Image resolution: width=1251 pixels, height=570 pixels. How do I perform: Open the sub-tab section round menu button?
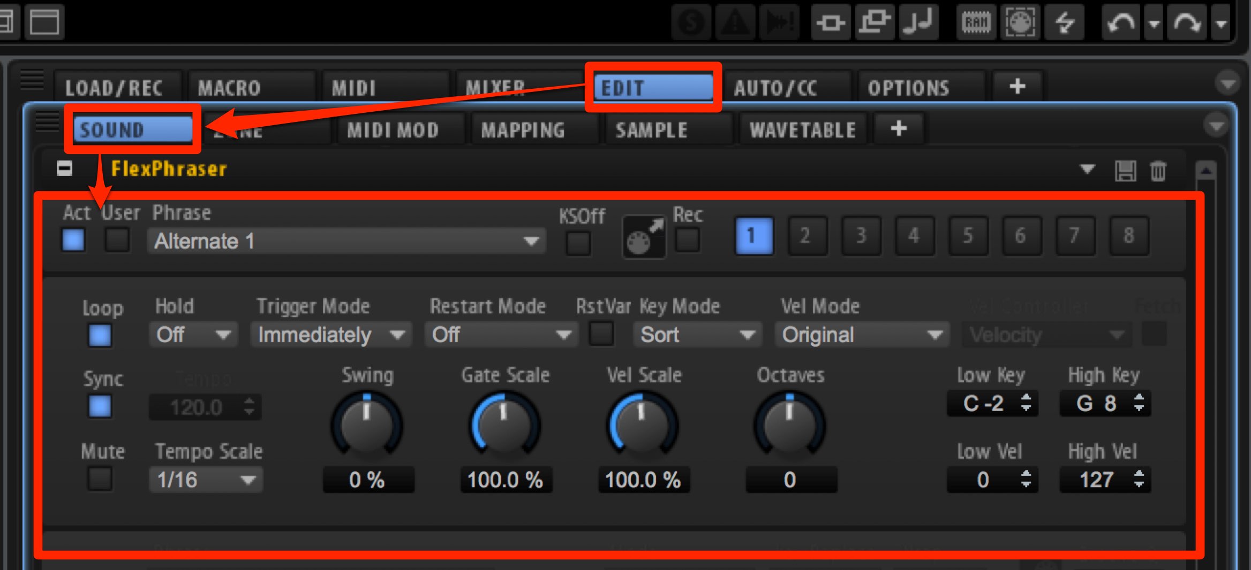pyautogui.click(x=1216, y=125)
